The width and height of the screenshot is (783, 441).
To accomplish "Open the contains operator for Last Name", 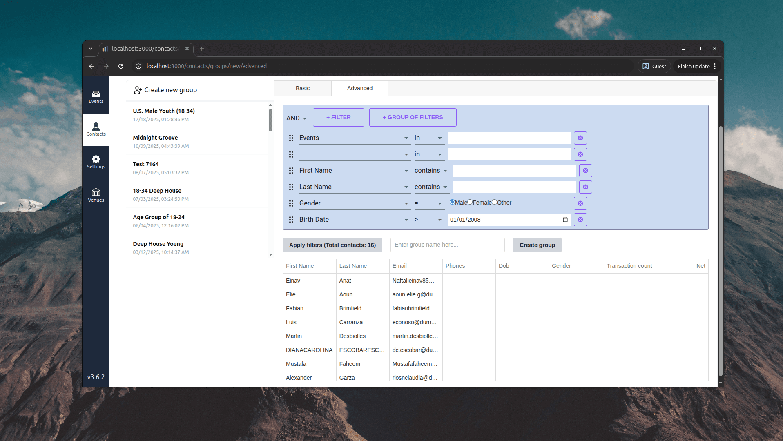I will 431,187.
